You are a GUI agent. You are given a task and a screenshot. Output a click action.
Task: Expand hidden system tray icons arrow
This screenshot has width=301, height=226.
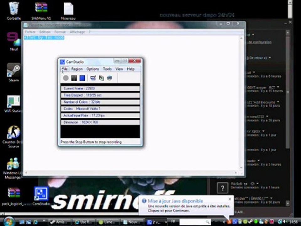224,222
